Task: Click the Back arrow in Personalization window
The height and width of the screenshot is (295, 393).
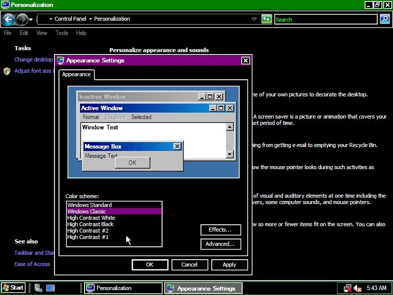Action: tap(8, 19)
